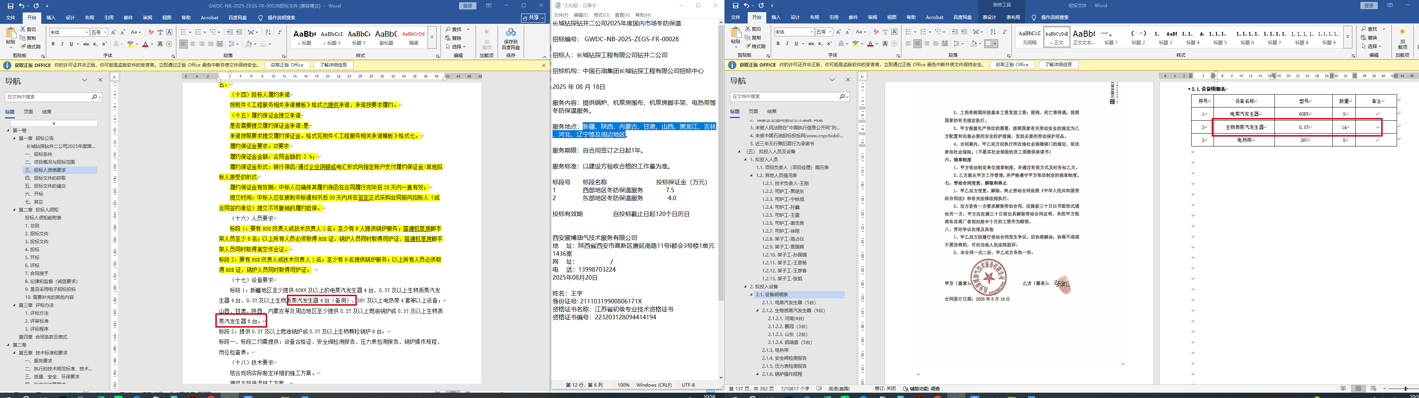The image size is (1419, 398).
Task: Click 了解详细信息 button in 投标文件 window
Action: coord(1058,64)
